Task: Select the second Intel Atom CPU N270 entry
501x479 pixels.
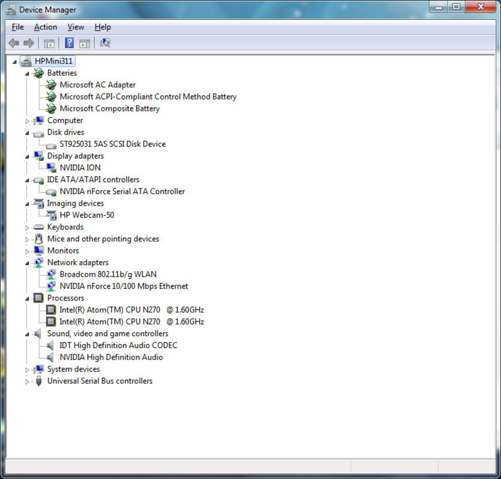Action: [132, 321]
